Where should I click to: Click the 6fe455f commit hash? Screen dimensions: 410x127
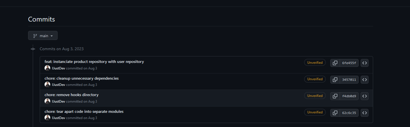(x=349, y=63)
